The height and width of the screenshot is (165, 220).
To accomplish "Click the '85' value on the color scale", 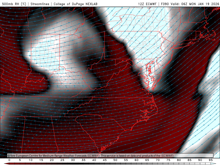I will [x=189, y=160].
